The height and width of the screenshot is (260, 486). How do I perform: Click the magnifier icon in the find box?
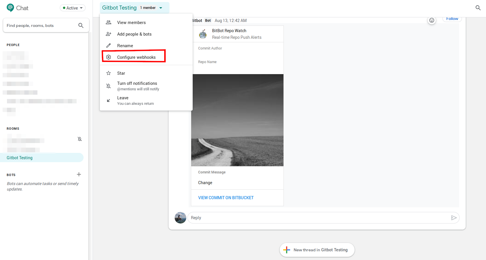[81, 25]
